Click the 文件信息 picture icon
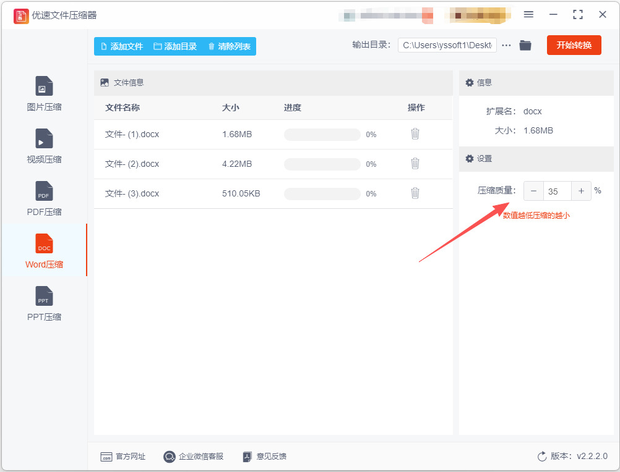Screen dimensions: 620x472 pyautogui.click(x=105, y=83)
